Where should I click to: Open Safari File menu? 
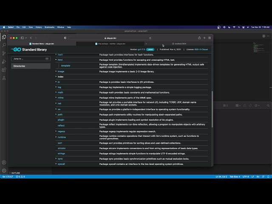pos(18,27)
